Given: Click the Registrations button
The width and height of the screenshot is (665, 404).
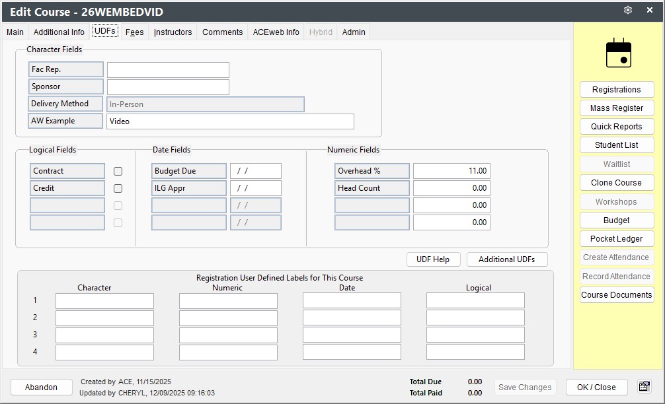Looking at the screenshot, I should coord(617,90).
